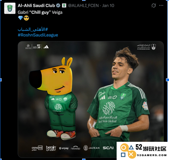Click the JAZEAN sponsor logo
The width and height of the screenshot is (169, 160).
[x=92, y=148]
